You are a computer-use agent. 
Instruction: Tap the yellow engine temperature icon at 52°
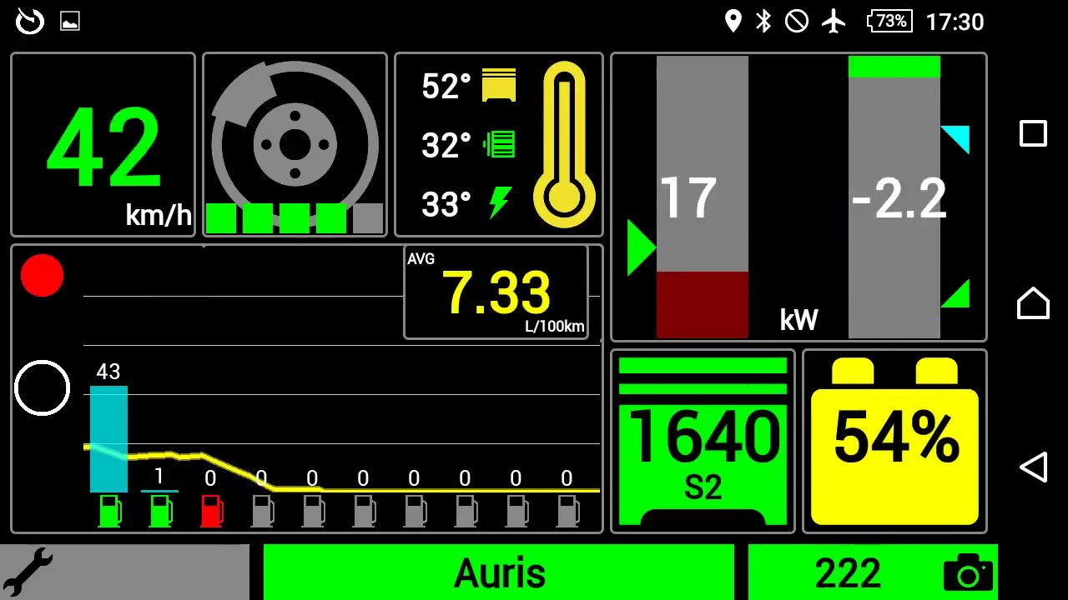click(499, 86)
